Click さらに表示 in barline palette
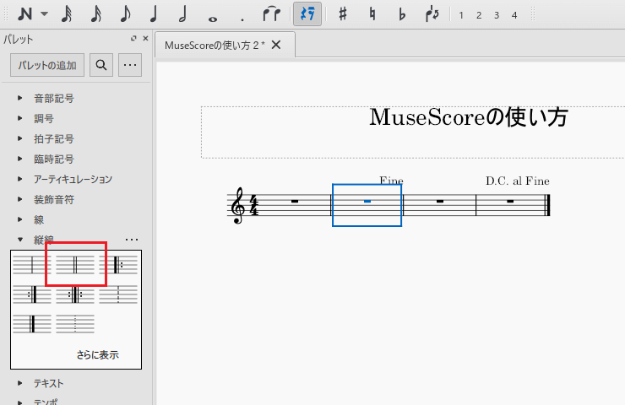The height and width of the screenshot is (405, 625). [98, 355]
